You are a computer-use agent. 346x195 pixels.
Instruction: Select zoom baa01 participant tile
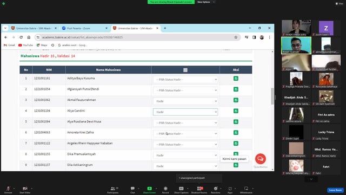click(x=326, y=28)
